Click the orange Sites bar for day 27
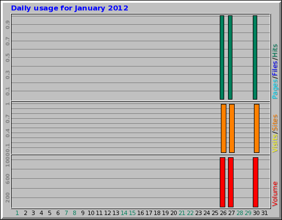The width and height of the screenshot is (282, 220). 232,128
